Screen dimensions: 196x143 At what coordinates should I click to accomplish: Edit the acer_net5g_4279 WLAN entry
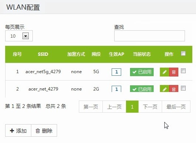pyautogui.click(x=164, y=72)
